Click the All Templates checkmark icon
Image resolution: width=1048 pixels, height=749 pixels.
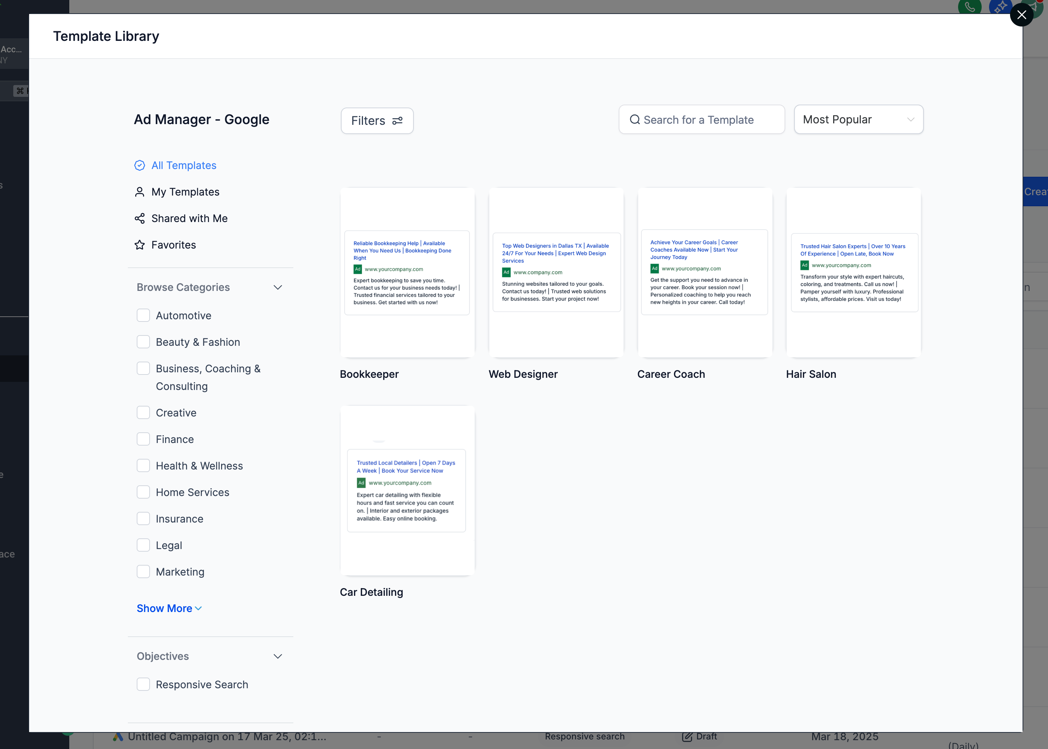(x=139, y=166)
